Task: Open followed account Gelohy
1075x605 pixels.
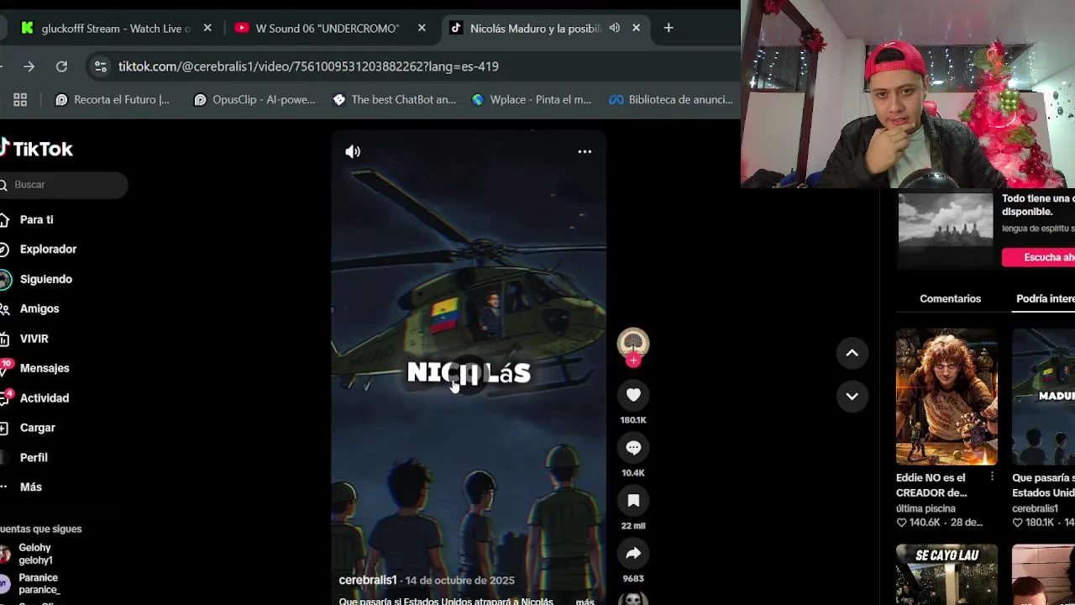Action: pos(34,554)
